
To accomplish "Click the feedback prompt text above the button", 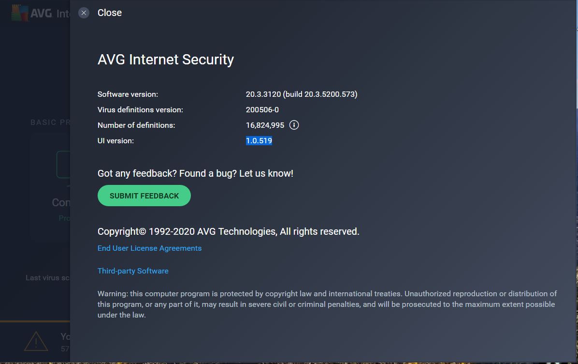I will (195, 173).
